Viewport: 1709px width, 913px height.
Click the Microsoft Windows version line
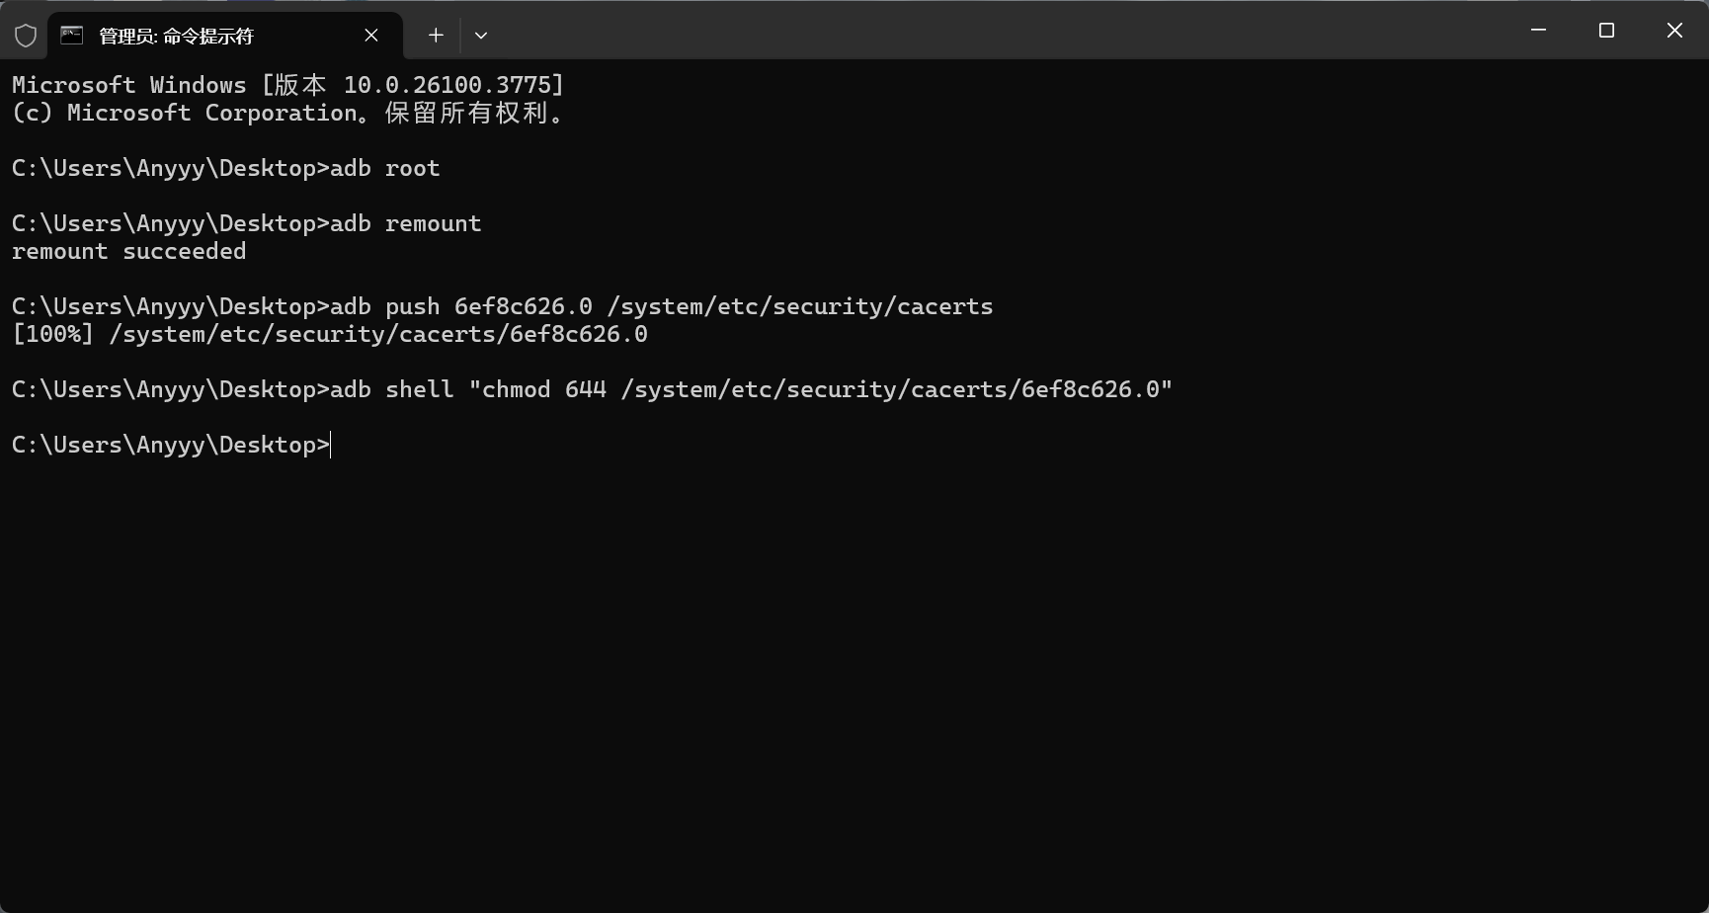pos(287,85)
